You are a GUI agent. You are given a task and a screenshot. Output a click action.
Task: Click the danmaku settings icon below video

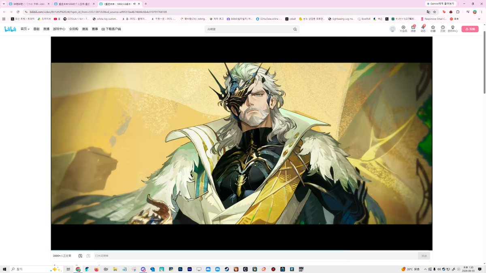click(88, 256)
